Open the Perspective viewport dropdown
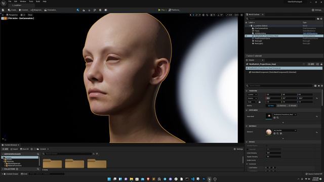324x182 pixels. point(12,15)
